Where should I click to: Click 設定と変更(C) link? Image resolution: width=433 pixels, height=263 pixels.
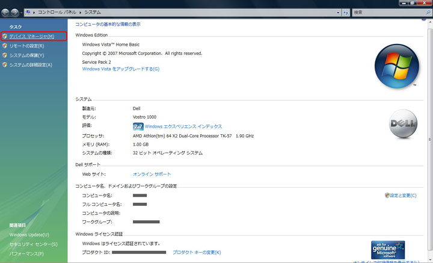[x=403, y=196]
